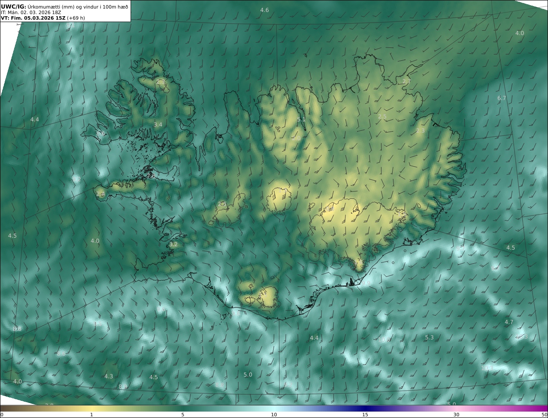548x418 pixels.
Task: Click the 4.4 value south of Iceland
Action: tap(314, 338)
